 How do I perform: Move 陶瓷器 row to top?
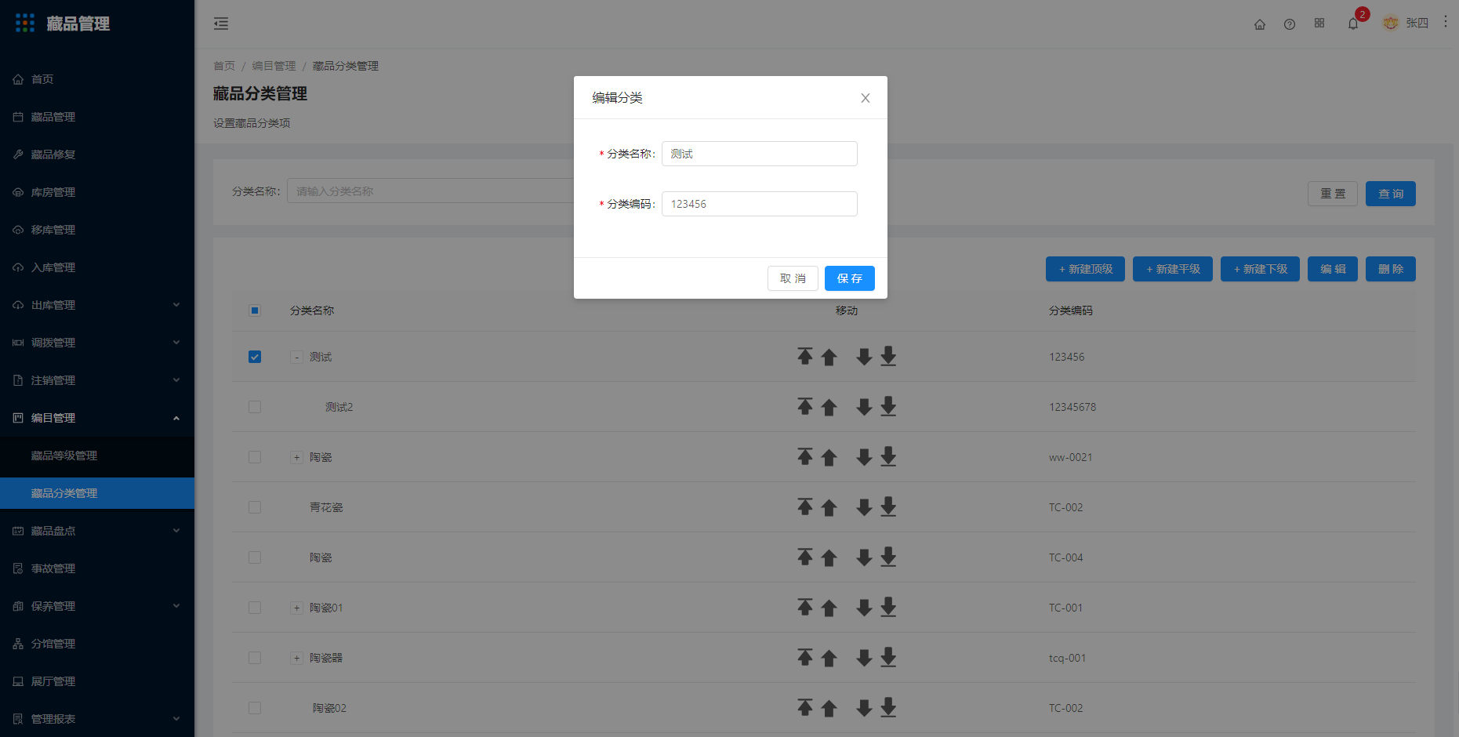coord(805,658)
